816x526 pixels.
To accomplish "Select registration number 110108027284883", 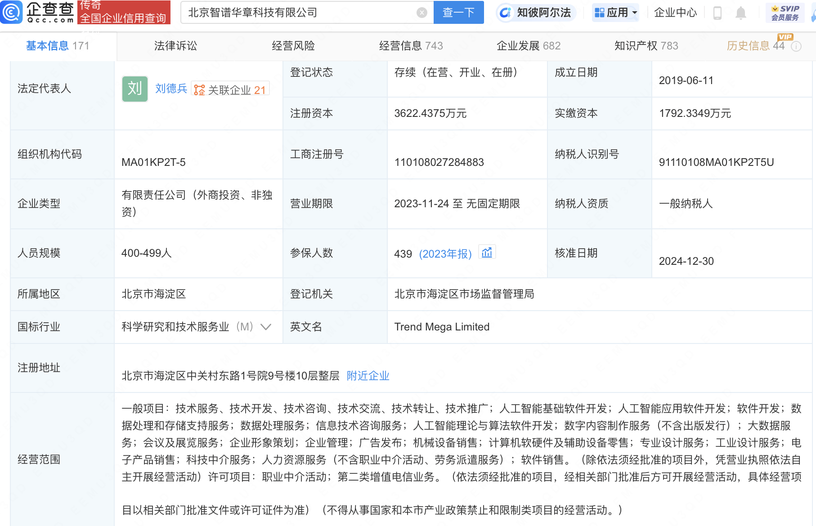I will click(439, 162).
